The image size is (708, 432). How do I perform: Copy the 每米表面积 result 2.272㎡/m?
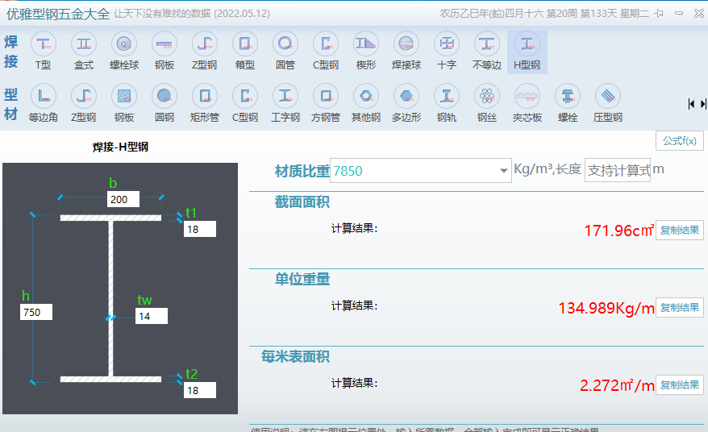[x=680, y=385]
